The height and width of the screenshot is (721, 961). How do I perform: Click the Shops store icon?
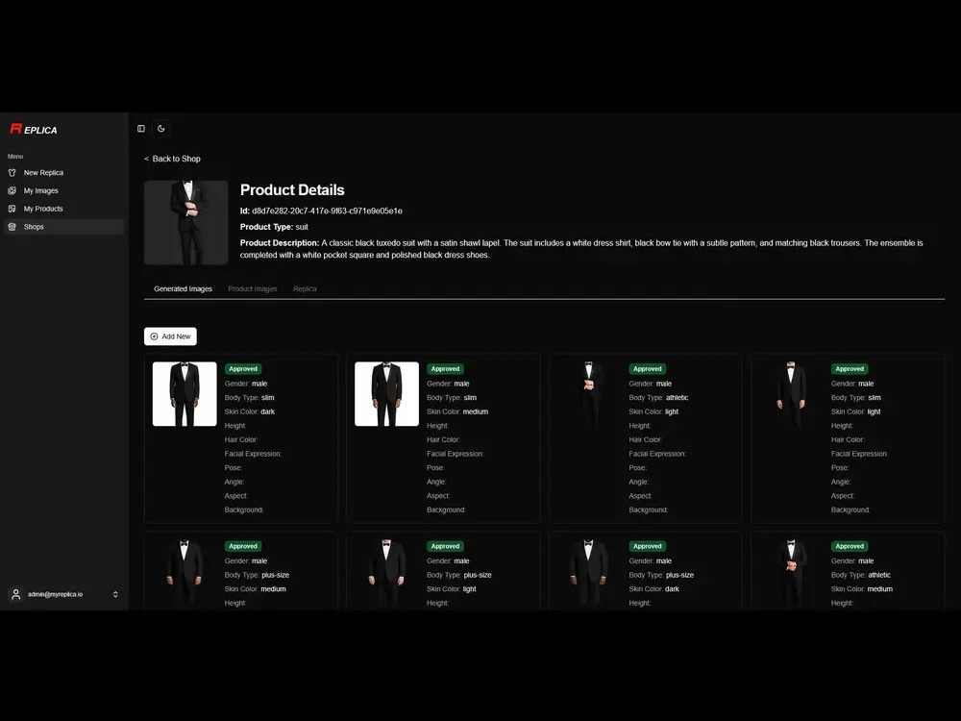12,227
